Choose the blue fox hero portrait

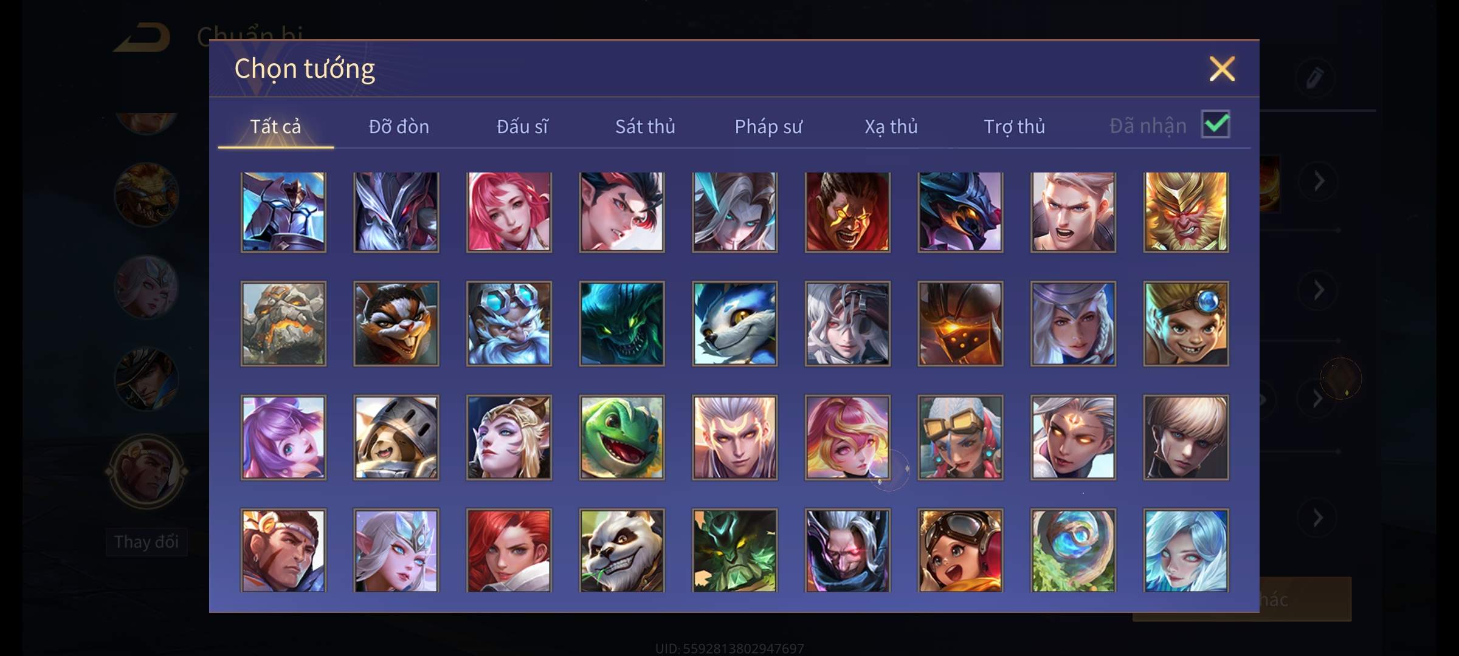coord(734,324)
